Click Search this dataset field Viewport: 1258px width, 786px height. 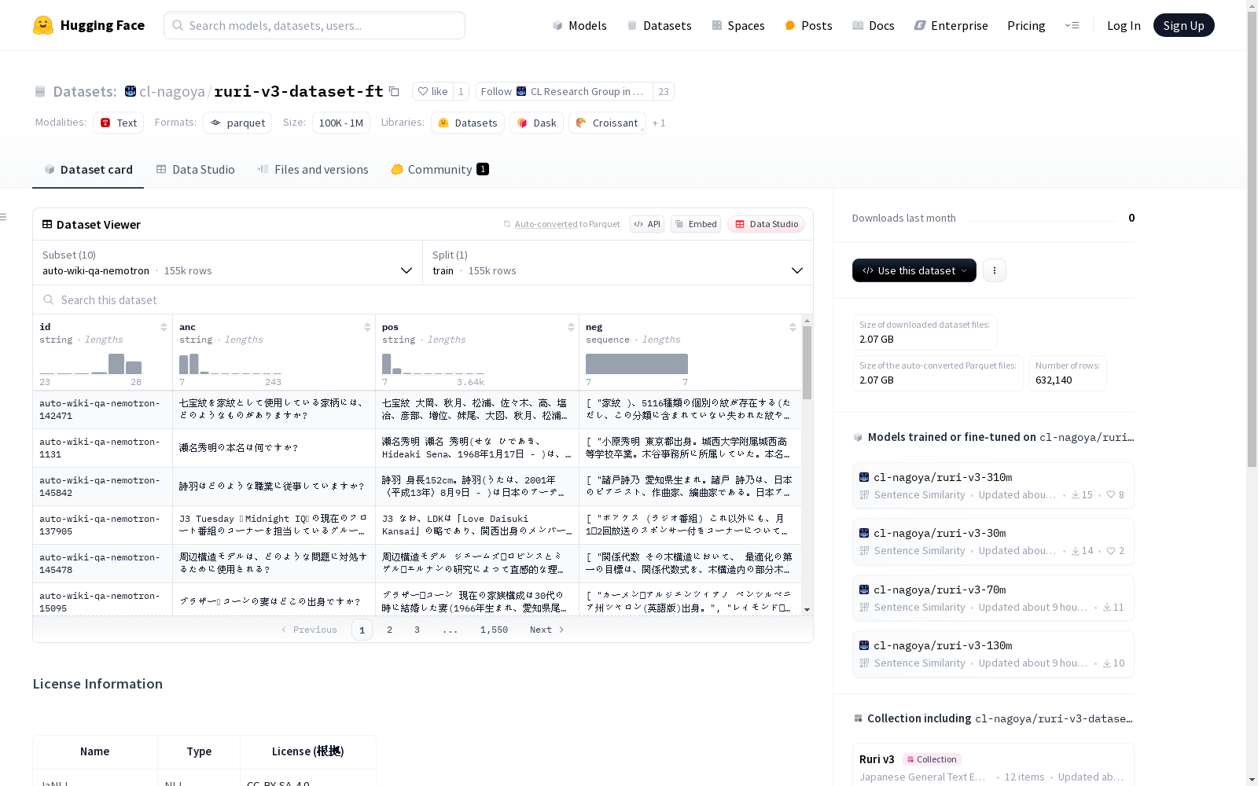pyautogui.click(x=423, y=299)
